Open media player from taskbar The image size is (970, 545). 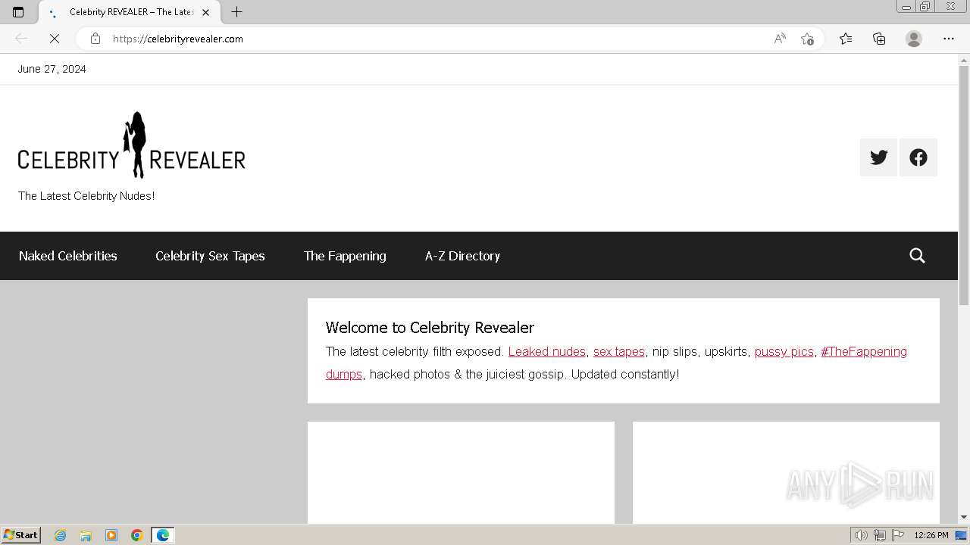(x=111, y=535)
